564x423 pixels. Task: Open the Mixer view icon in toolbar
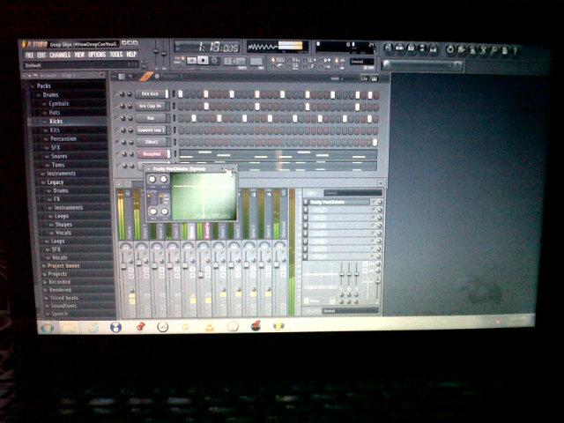(433, 49)
